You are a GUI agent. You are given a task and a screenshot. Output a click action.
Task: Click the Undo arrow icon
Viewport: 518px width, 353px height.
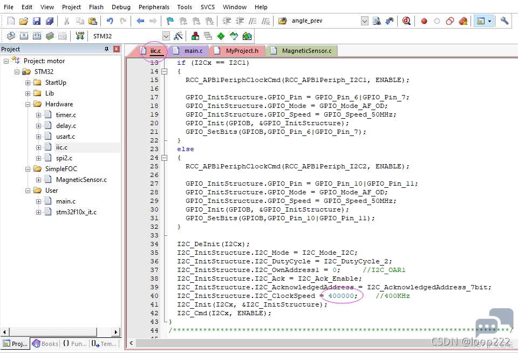[x=110, y=21]
